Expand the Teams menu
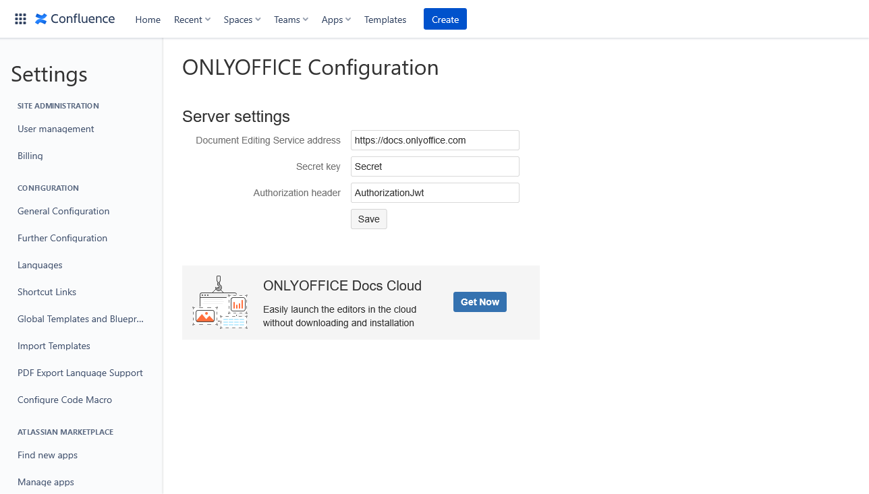 pos(291,20)
